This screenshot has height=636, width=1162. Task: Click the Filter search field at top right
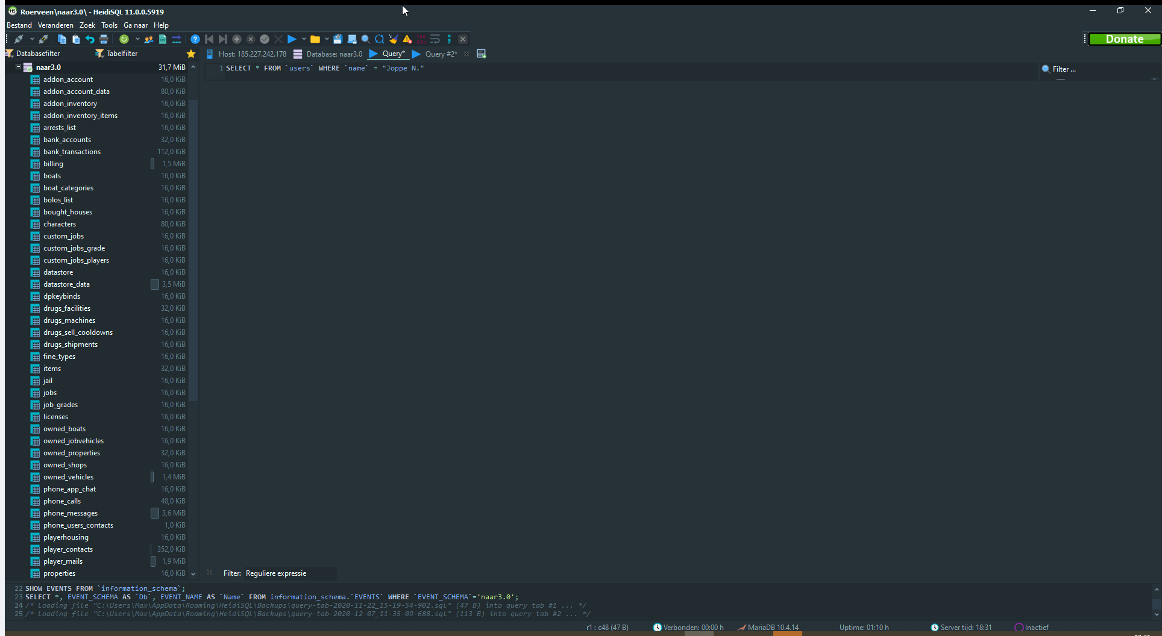pyautogui.click(x=1097, y=69)
